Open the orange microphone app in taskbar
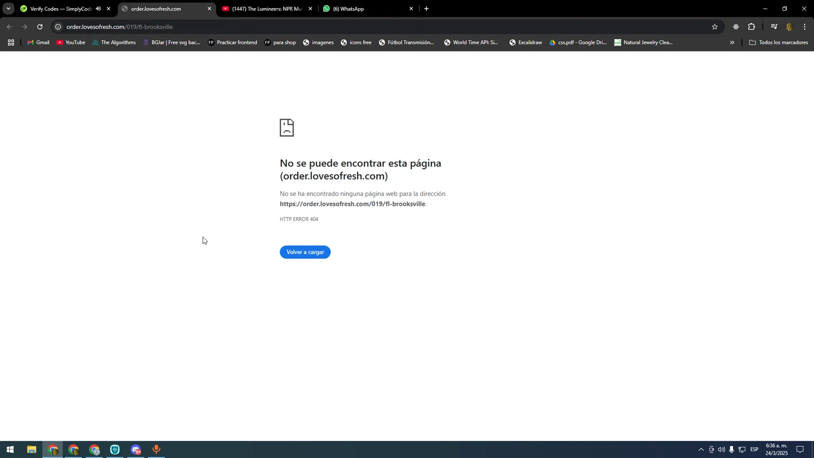This screenshot has width=814, height=458. [156, 450]
